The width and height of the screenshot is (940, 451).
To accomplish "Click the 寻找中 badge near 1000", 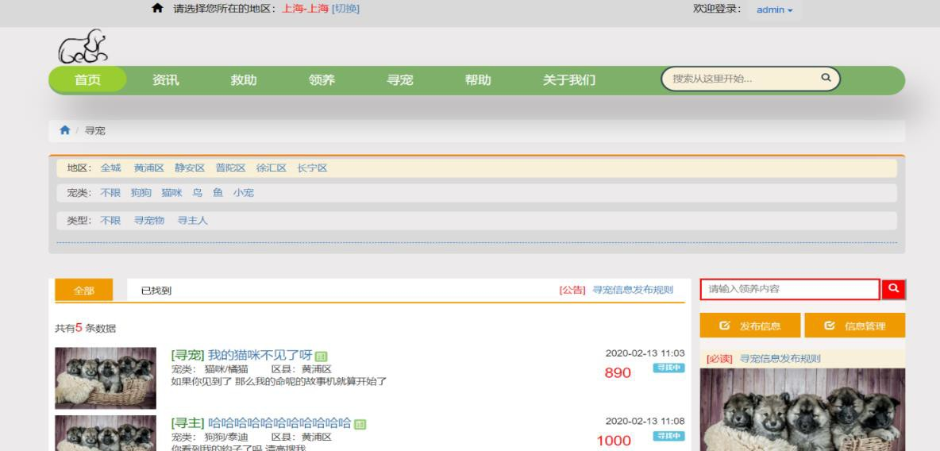I will pos(669,436).
